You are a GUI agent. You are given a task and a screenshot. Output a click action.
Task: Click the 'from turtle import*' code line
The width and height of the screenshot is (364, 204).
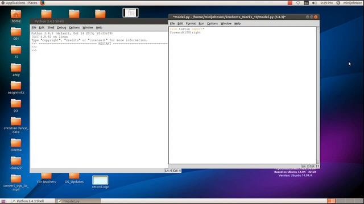[x=187, y=29]
